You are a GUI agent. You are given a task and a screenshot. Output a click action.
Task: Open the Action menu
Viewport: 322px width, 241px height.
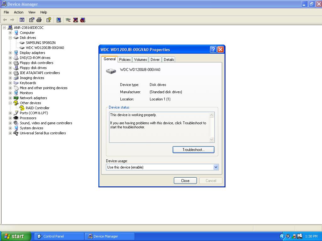tap(19, 12)
